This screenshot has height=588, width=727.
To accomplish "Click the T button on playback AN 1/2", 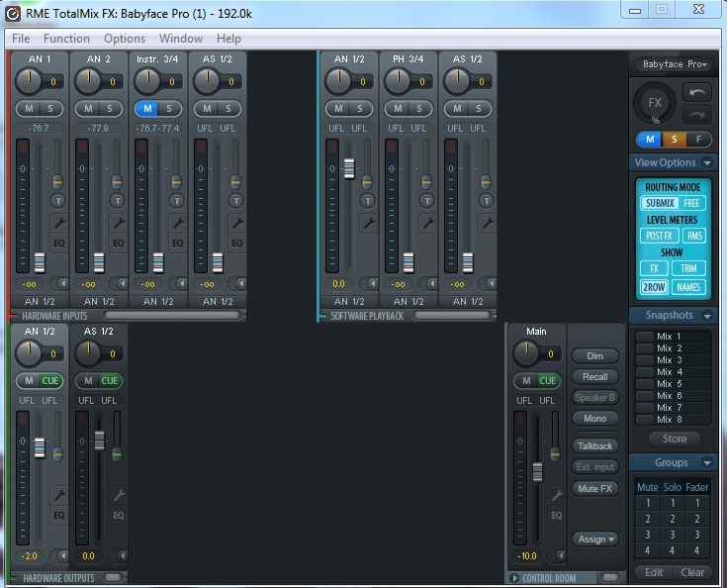I will point(368,201).
